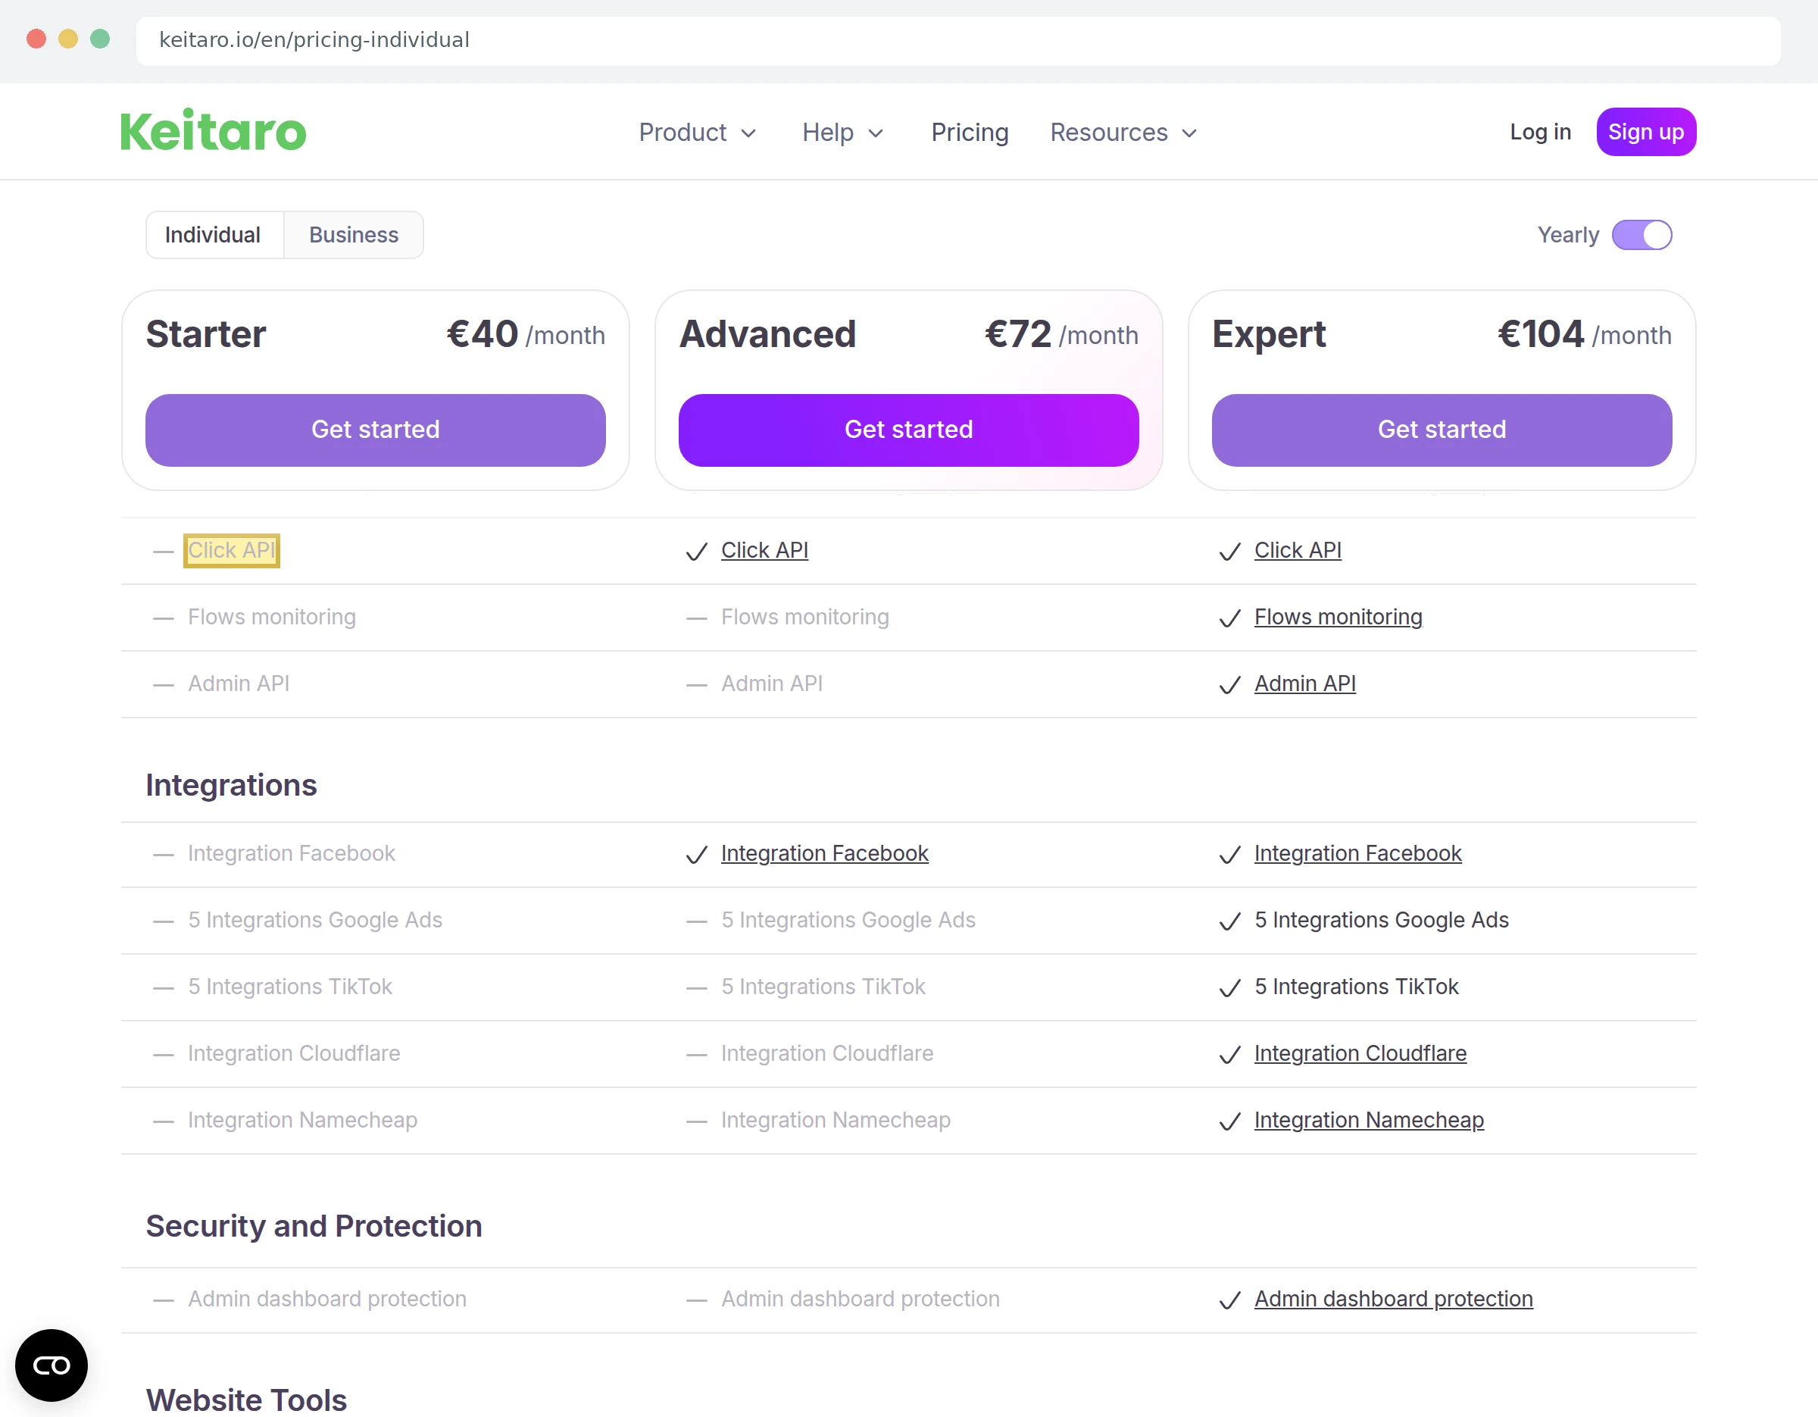Open Click API link in Advanced column
1818x1417 pixels.
click(764, 550)
